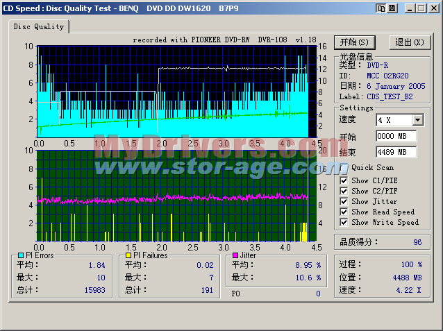Image resolution: width=443 pixels, height=331 pixels.
Task: Close the Disc Quality Test window
Action: click(434, 8)
